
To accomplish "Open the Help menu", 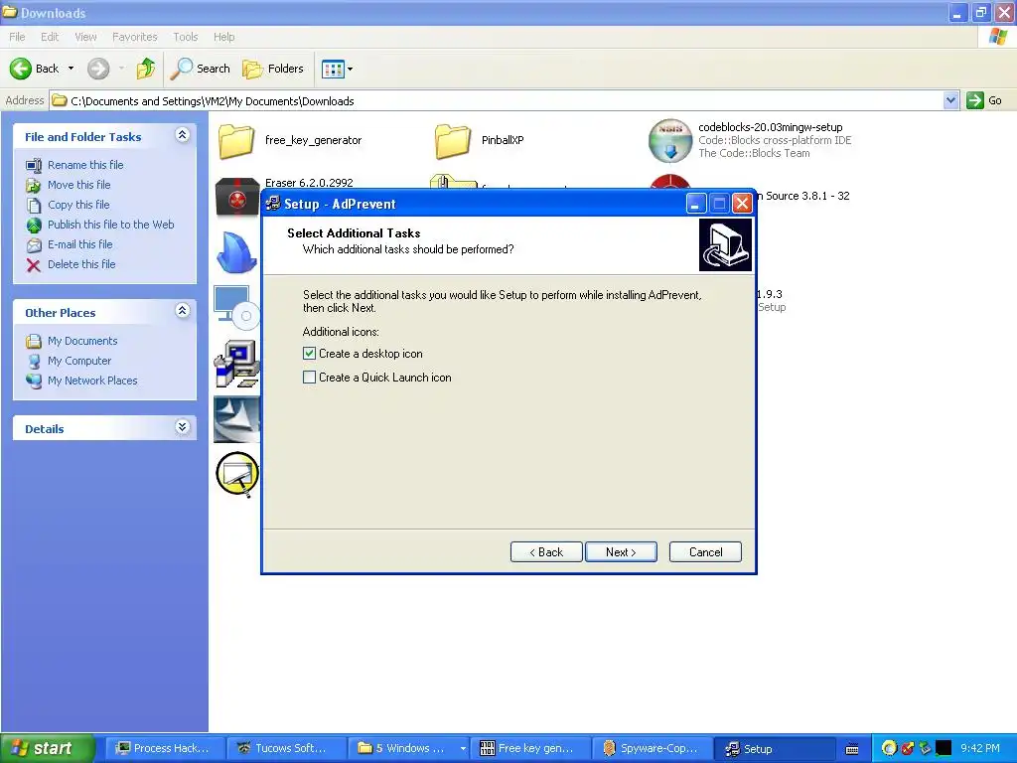I will 223,37.
